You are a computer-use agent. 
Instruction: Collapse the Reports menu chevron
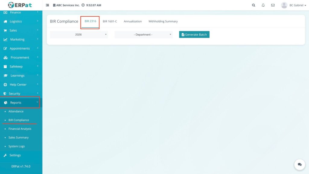[x=37, y=102]
